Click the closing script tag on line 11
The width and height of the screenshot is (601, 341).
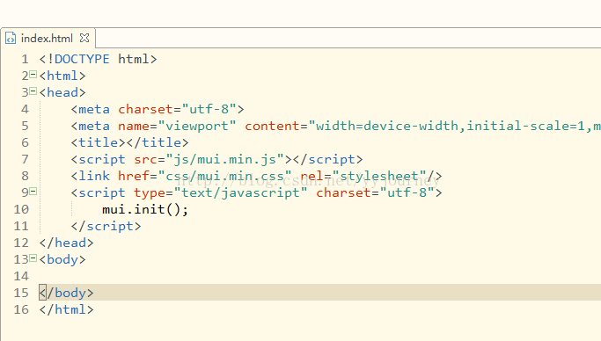106,226
